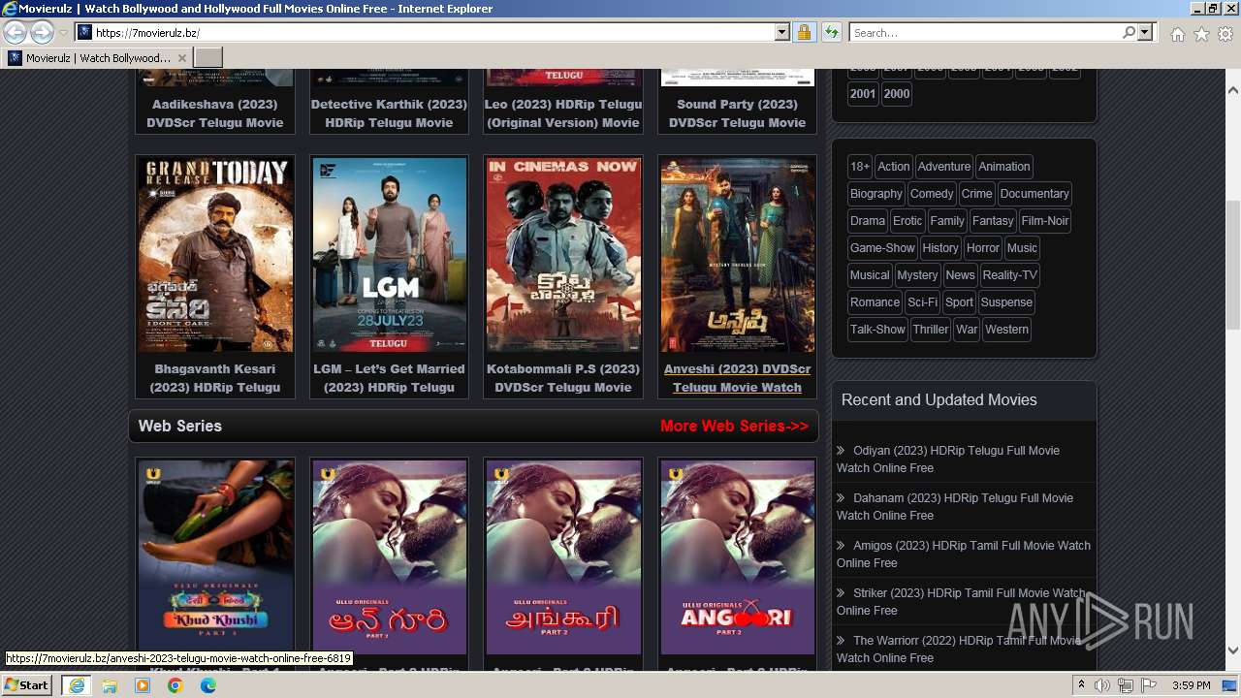Open Kotabommali P.S poster
1241x698 pixels.
(x=563, y=255)
